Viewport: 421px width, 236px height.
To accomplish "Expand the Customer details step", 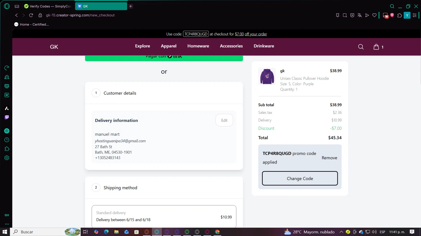I will coord(164,93).
